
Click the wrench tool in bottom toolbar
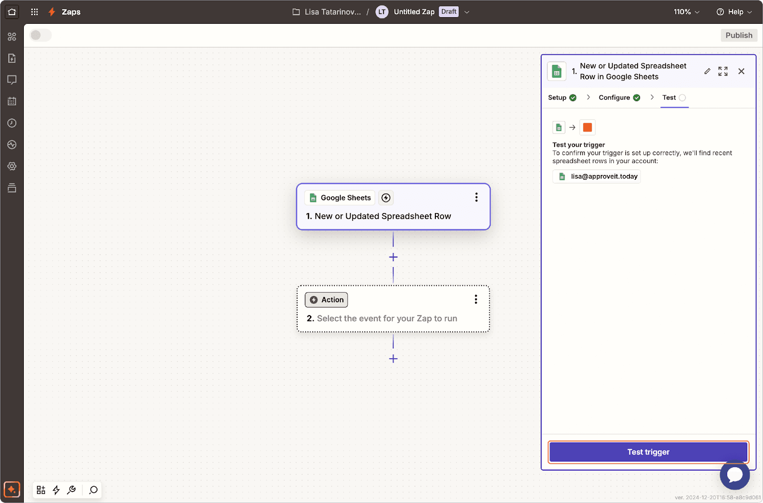pos(72,490)
